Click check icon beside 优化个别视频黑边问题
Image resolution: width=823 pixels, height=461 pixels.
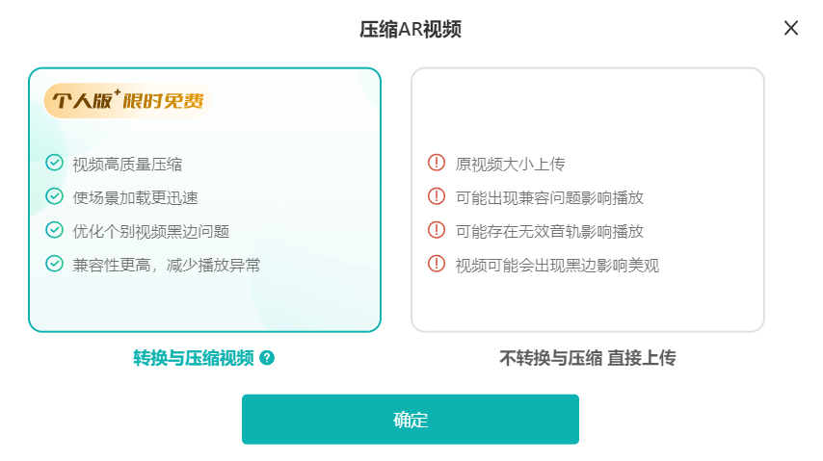point(54,230)
